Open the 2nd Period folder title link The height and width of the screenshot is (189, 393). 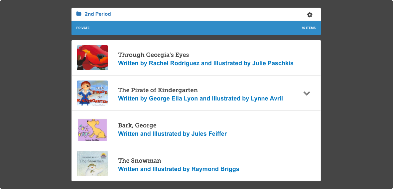tap(97, 14)
